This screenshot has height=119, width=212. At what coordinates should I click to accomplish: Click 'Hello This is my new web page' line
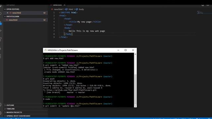87,31
